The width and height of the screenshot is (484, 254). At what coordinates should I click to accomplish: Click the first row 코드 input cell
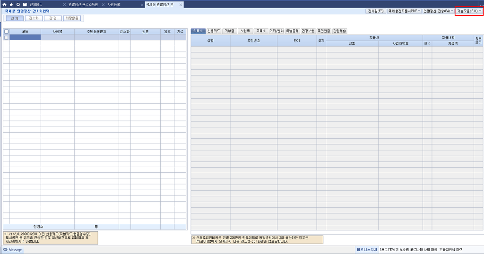click(x=25, y=37)
